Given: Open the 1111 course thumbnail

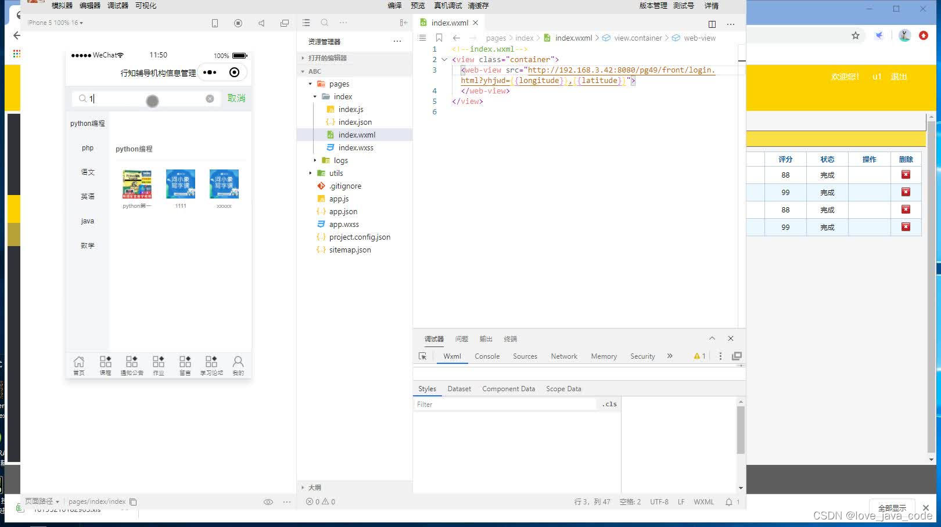Looking at the screenshot, I should (181, 185).
